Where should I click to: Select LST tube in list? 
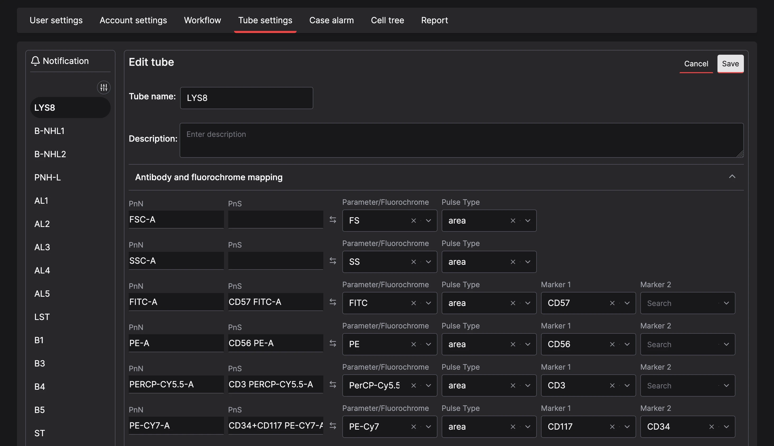pos(70,317)
